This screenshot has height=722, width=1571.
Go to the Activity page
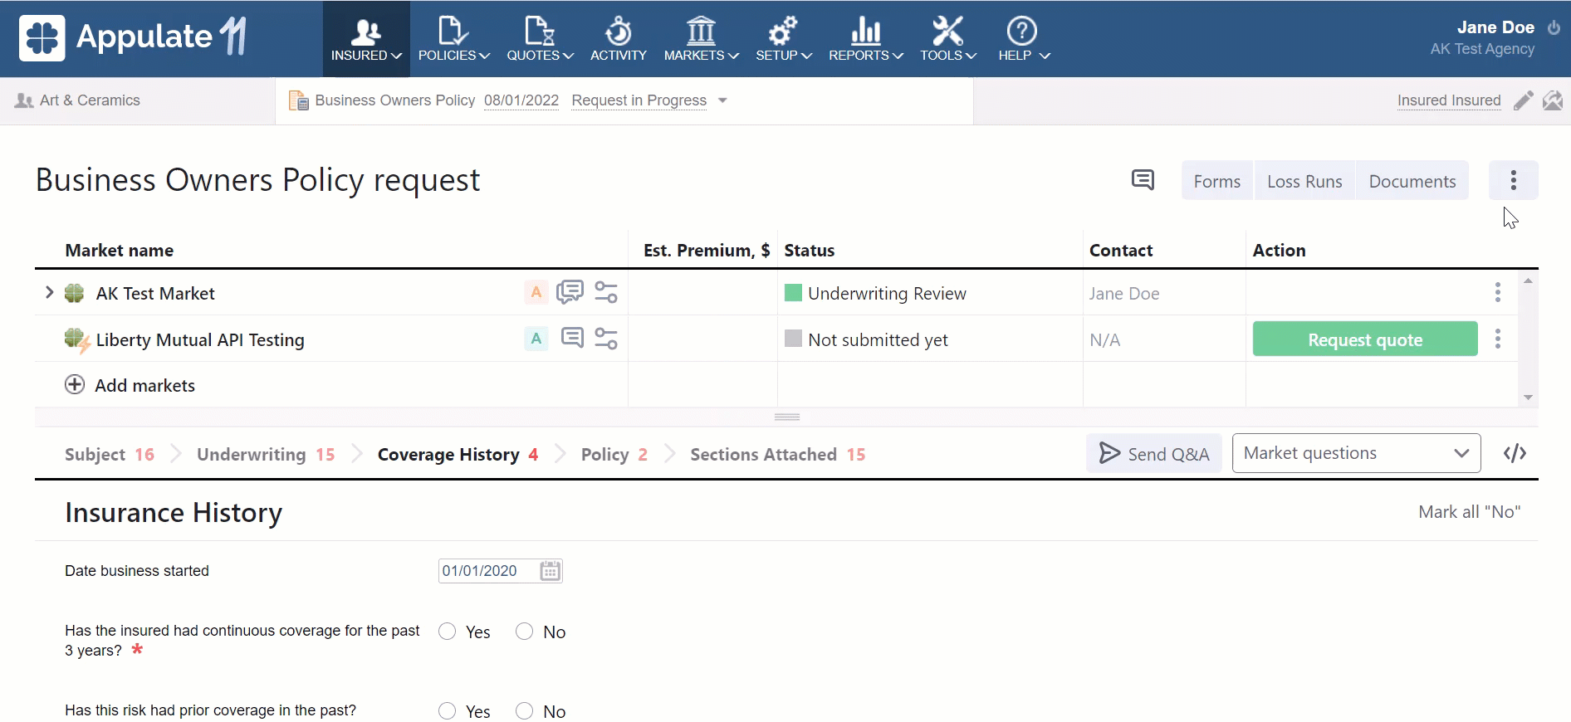[x=619, y=39]
